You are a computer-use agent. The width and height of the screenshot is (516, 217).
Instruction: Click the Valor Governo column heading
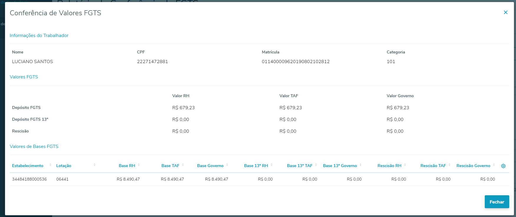coord(400,96)
